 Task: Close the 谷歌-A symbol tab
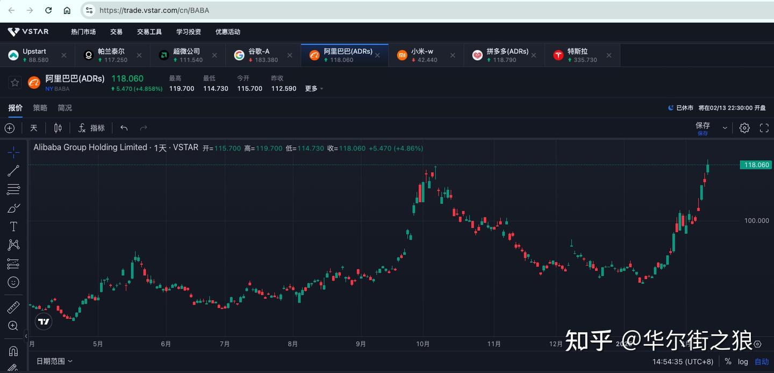tap(290, 55)
